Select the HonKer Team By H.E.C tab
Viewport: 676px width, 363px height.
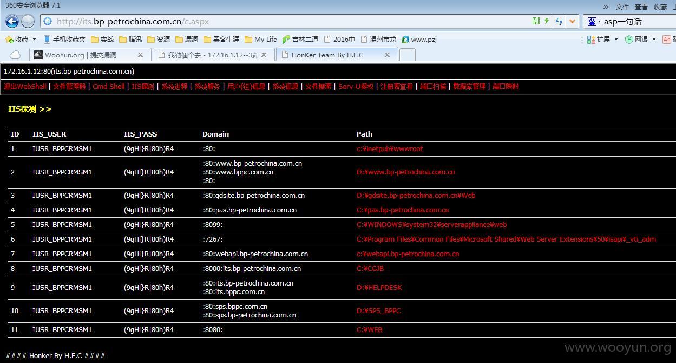336,55
